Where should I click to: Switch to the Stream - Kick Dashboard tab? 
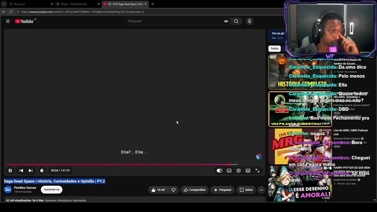pyautogui.click(x=78, y=4)
